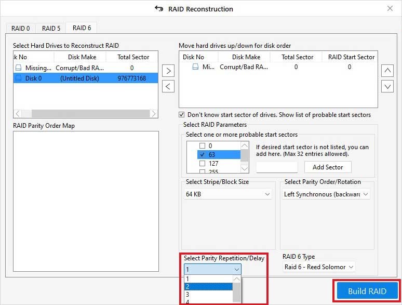Open the Parity Repetition/Delay dropdown
The image size is (402, 305).
[x=212, y=269]
